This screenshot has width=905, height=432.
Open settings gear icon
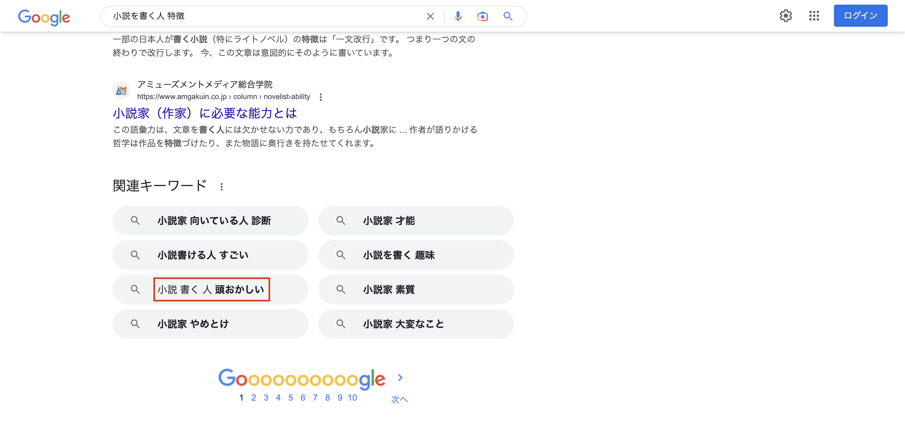(x=786, y=15)
